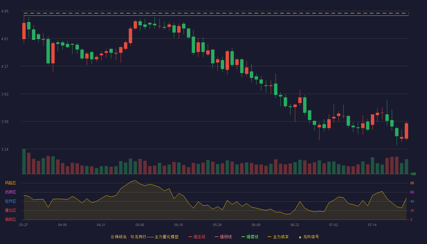Toggle the 龙吟信号 triangle legend entry

309,237
